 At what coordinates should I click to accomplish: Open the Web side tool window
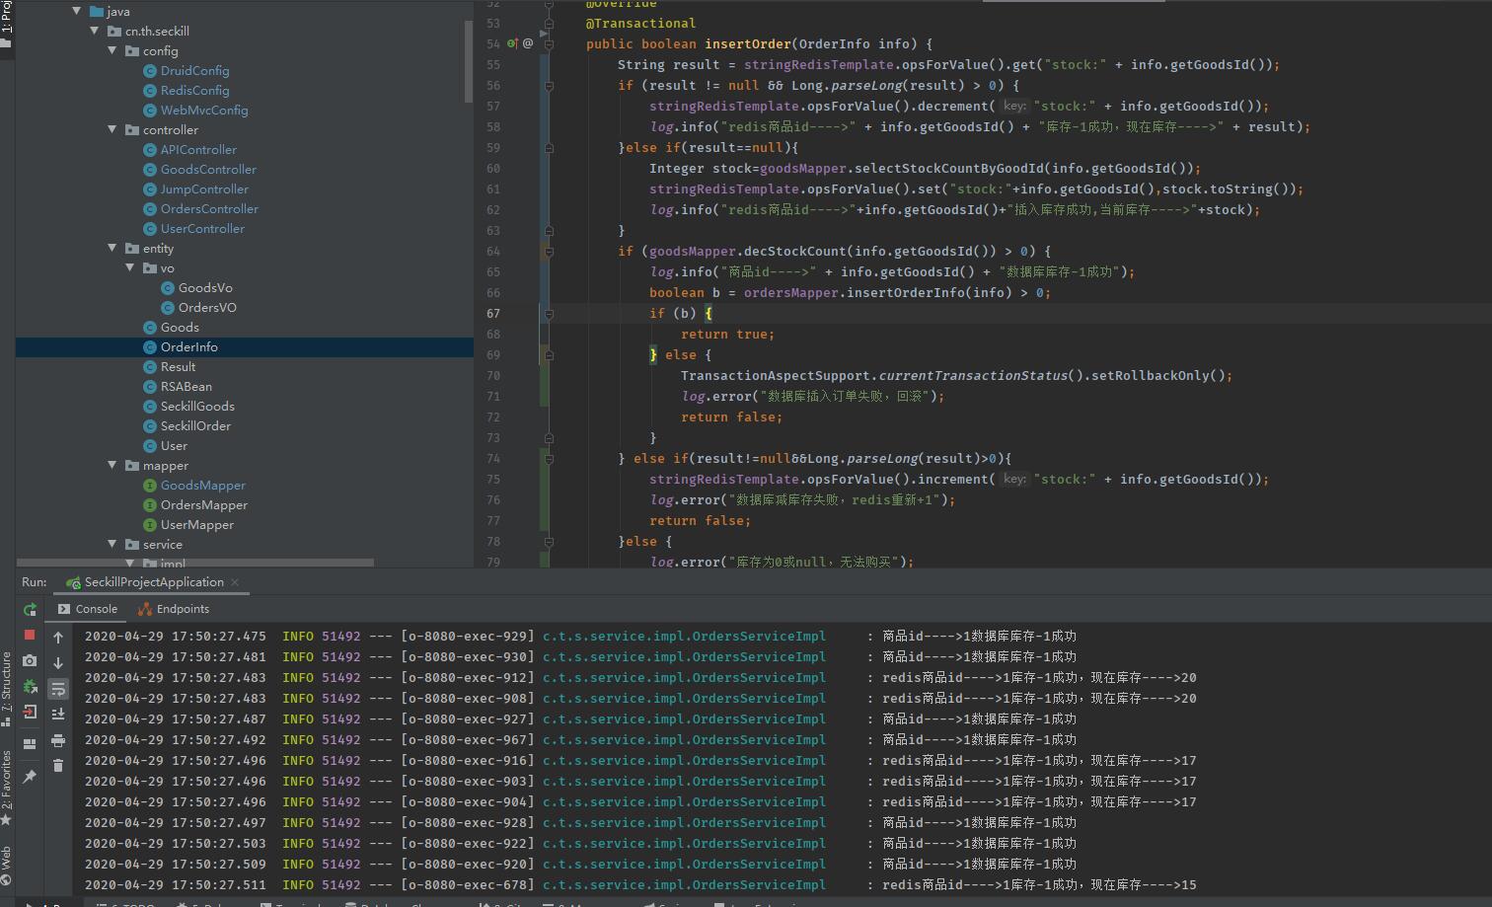pyautogui.click(x=7, y=865)
